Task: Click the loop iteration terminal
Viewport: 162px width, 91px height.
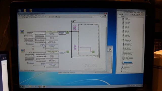Action: [73, 57]
